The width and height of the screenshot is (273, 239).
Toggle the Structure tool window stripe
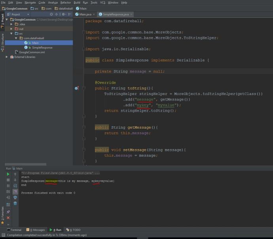coord(2,41)
